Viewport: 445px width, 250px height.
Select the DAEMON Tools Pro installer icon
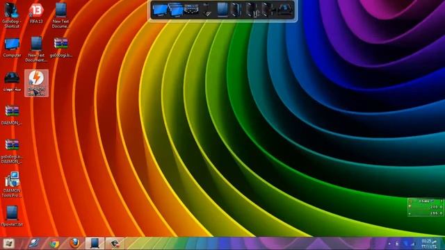[12, 184]
